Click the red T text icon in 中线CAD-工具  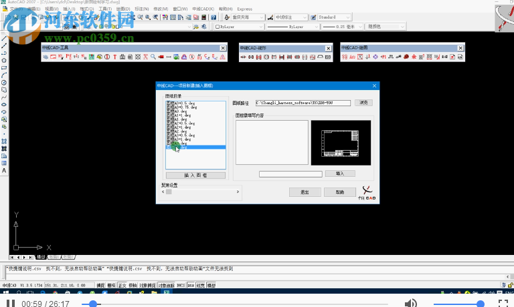point(114,57)
